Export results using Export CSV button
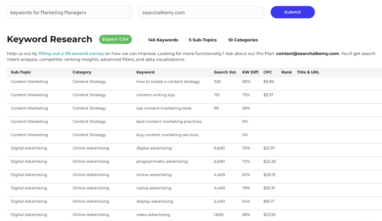 point(115,39)
